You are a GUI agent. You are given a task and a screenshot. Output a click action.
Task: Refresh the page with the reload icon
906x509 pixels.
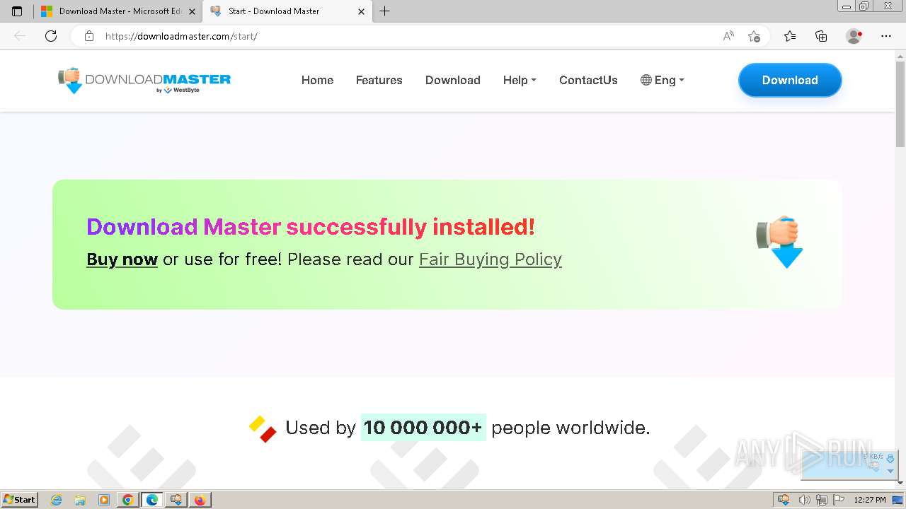tap(51, 36)
